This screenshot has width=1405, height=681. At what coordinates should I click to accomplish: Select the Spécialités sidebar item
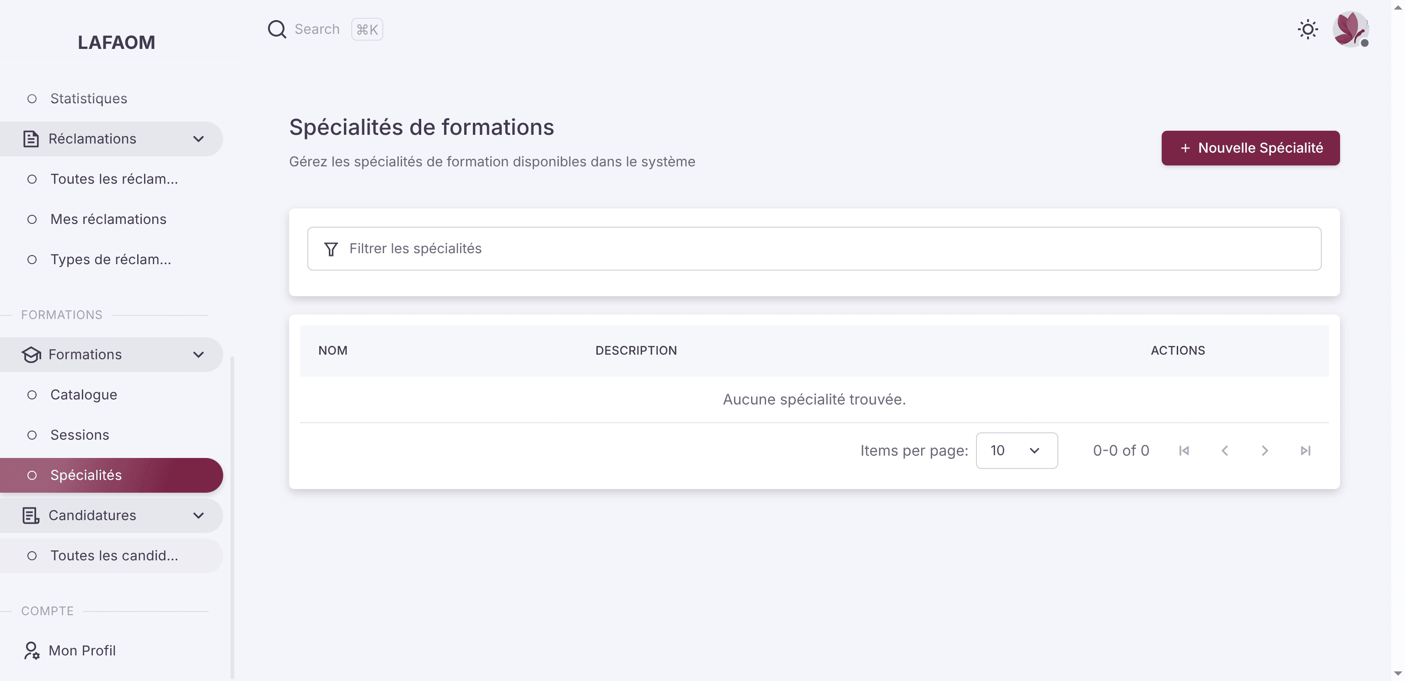tap(111, 475)
